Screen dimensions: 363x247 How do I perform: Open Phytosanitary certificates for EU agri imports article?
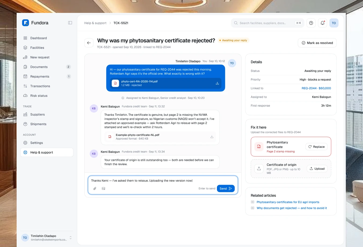click(288, 202)
